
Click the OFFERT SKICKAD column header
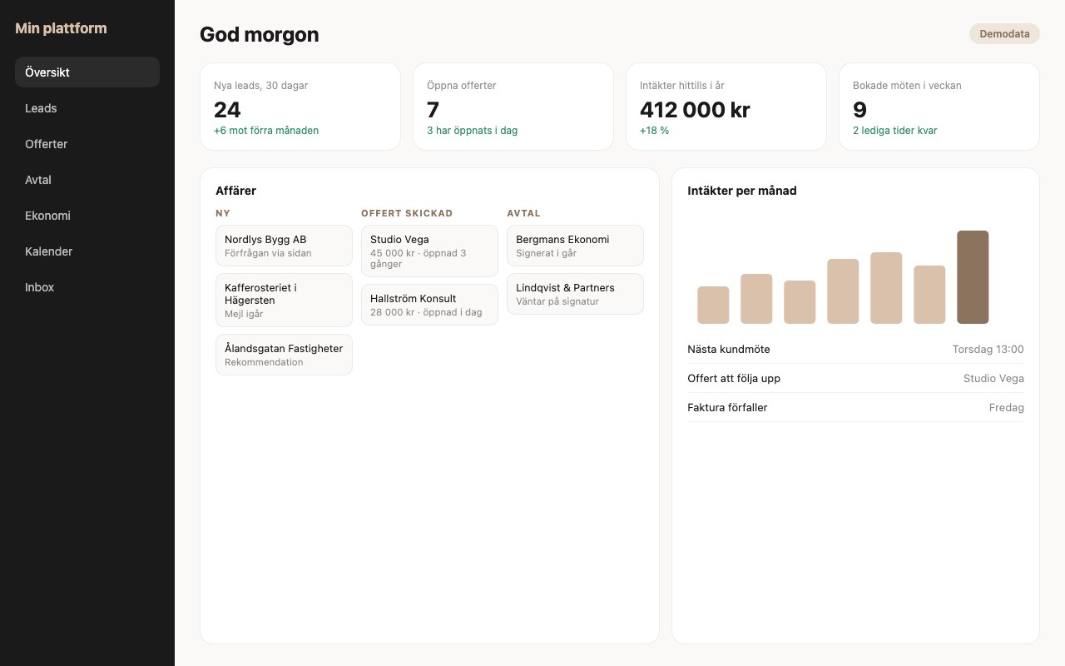click(407, 213)
